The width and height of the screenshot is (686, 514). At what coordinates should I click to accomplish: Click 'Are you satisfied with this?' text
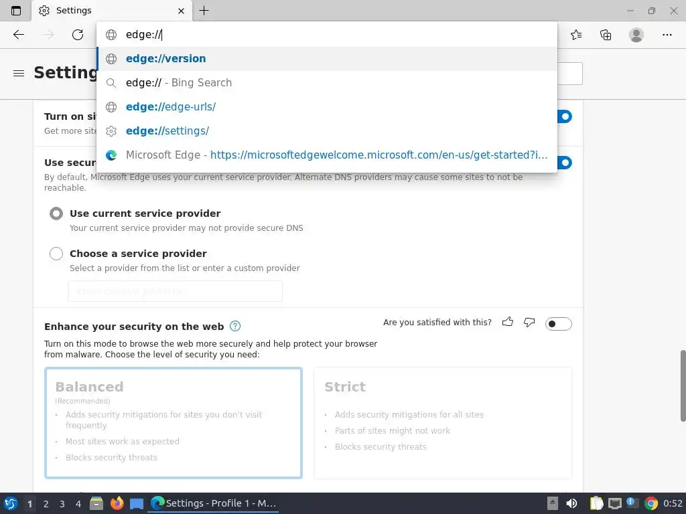437,323
